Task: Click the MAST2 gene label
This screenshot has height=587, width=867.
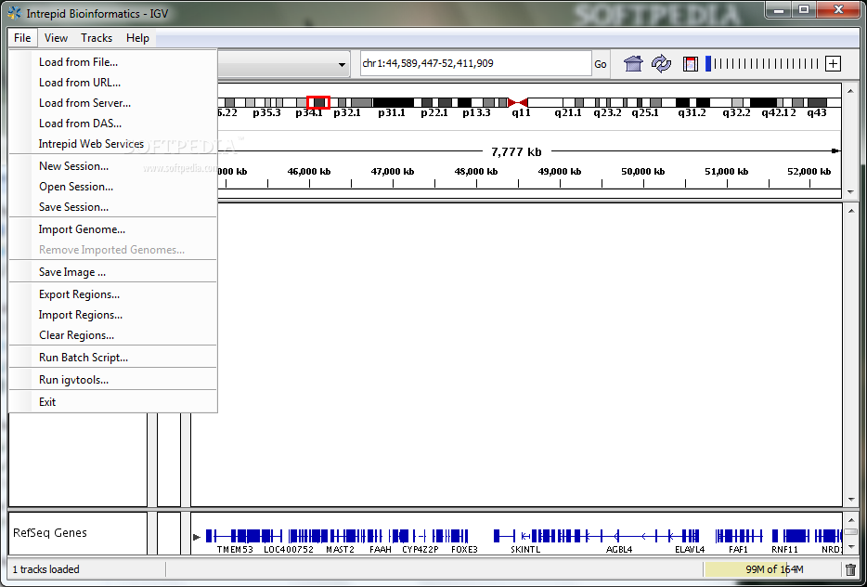Action: pyautogui.click(x=340, y=549)
